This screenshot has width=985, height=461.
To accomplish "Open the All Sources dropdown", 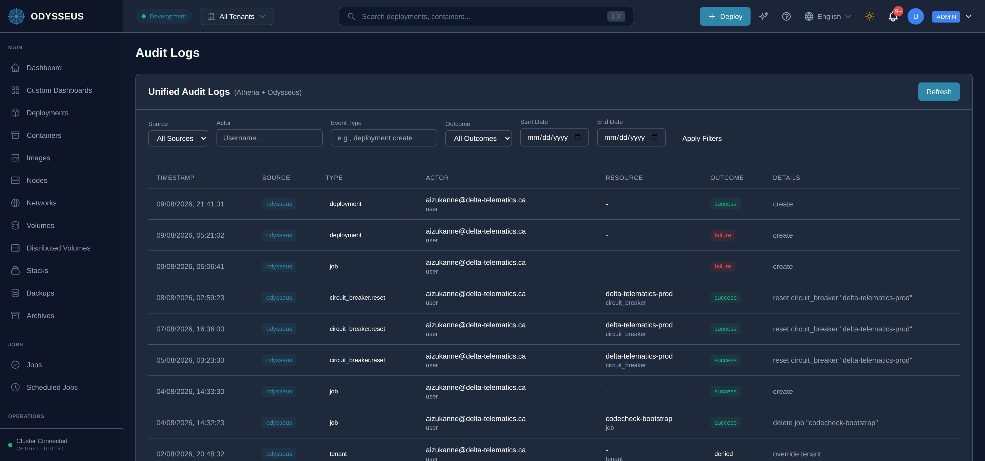I will [x=178, y=138].
